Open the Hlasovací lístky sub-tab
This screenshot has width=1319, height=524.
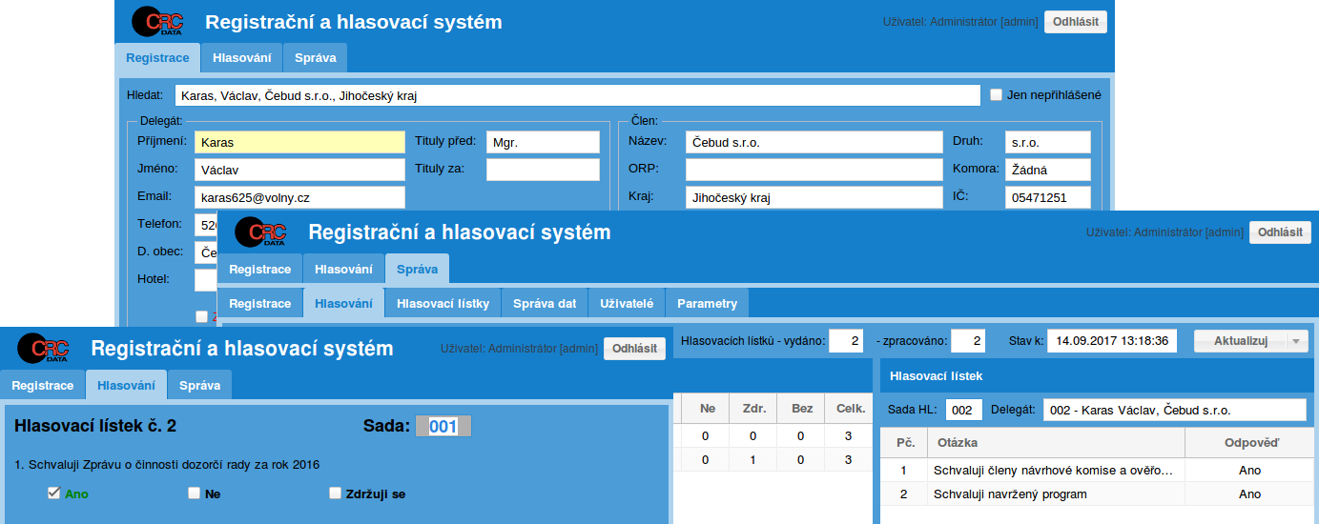[442, 304]
